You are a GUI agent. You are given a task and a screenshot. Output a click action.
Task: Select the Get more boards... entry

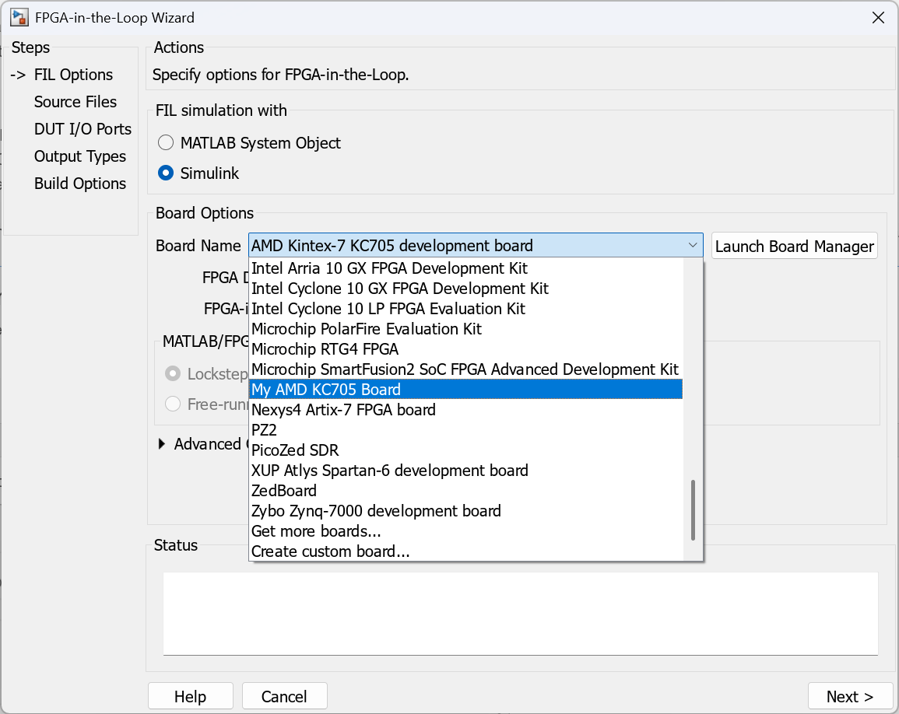point(316,531)
